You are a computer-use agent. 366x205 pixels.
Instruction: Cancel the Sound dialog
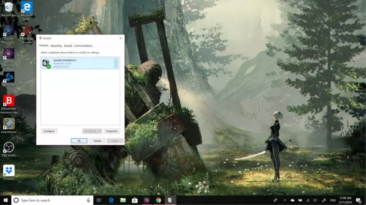[97, 141]
